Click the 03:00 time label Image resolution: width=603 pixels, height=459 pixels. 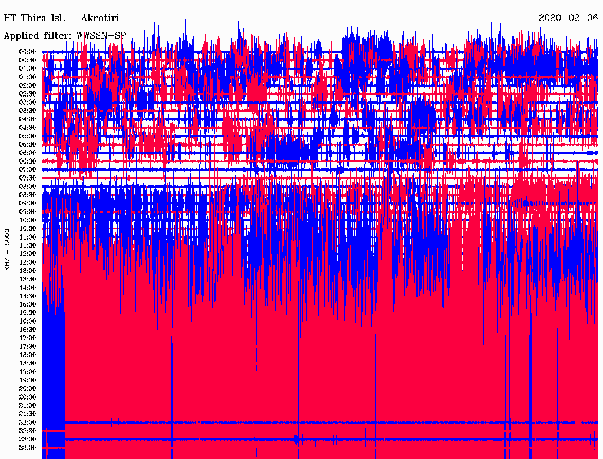pyautogui.click(x=28, y=102)
